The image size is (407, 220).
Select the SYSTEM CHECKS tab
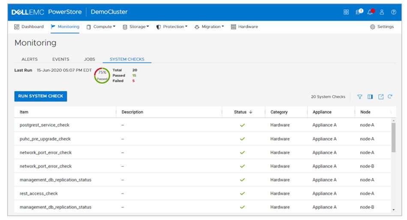[x=127, y=59]
